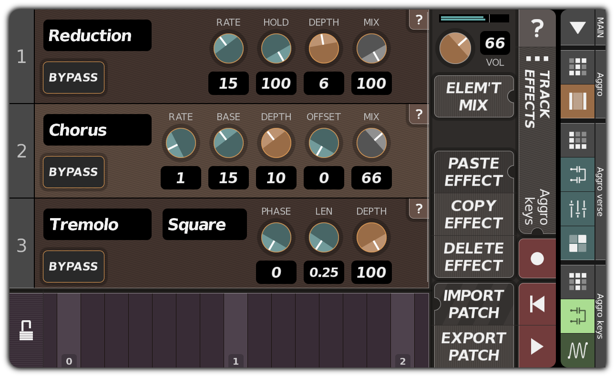Click the sample pads icon in Aggro verse
Image resolution: width=615 pixels, height=377 pixels.
577,245
